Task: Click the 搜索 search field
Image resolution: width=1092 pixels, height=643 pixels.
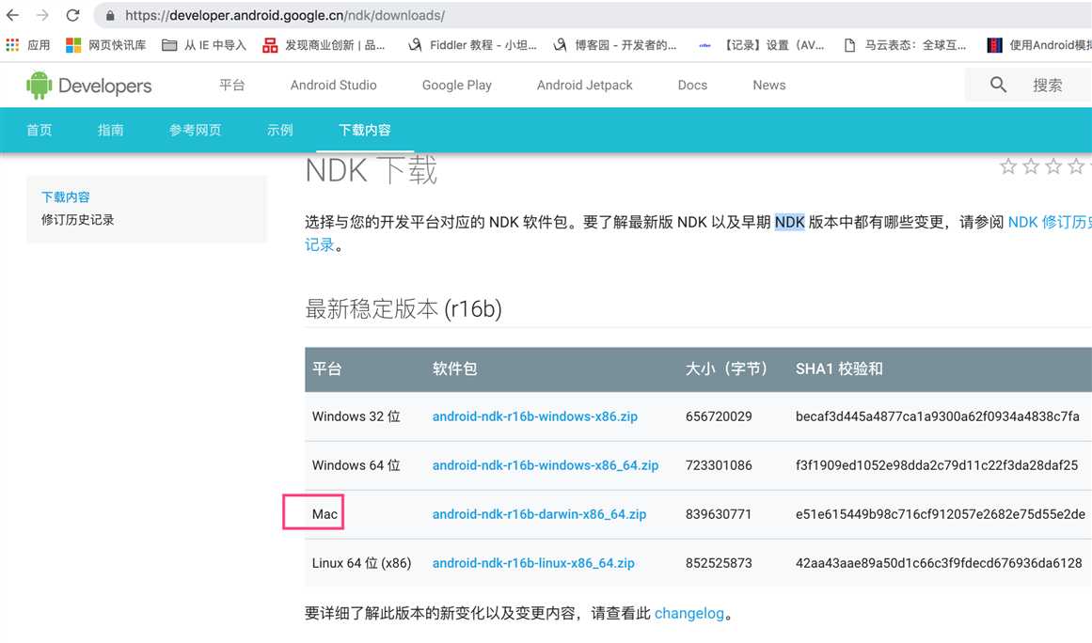Action: pos(1048,85)
